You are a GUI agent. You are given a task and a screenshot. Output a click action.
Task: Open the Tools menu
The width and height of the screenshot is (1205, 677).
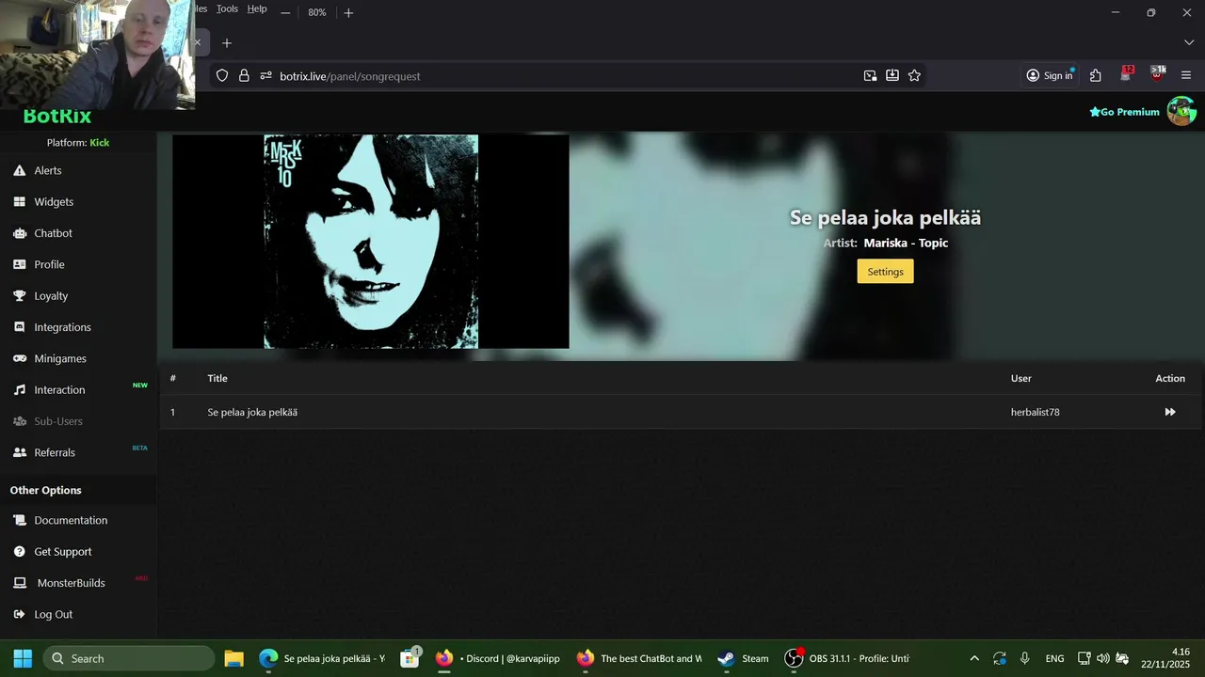pyautogui.click(x=227, y=8)
